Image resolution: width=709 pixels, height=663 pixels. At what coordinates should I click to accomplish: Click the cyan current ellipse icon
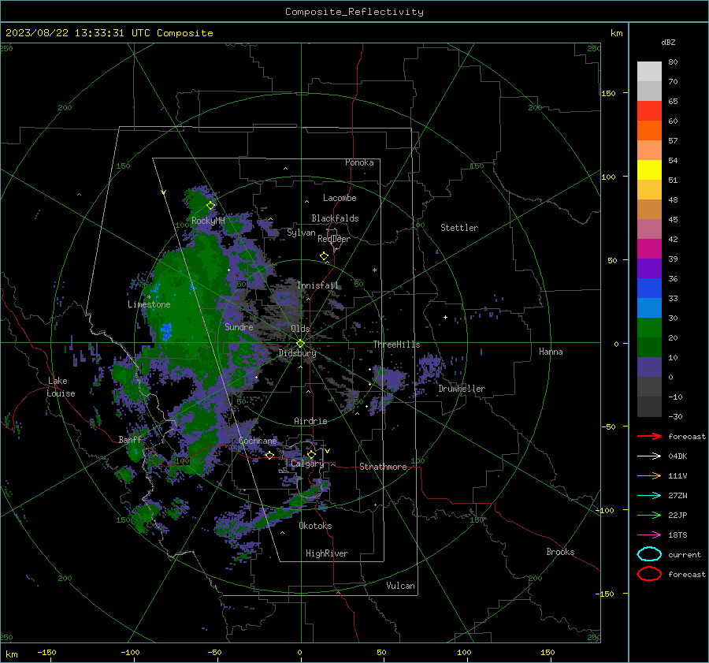click(649, 554)
